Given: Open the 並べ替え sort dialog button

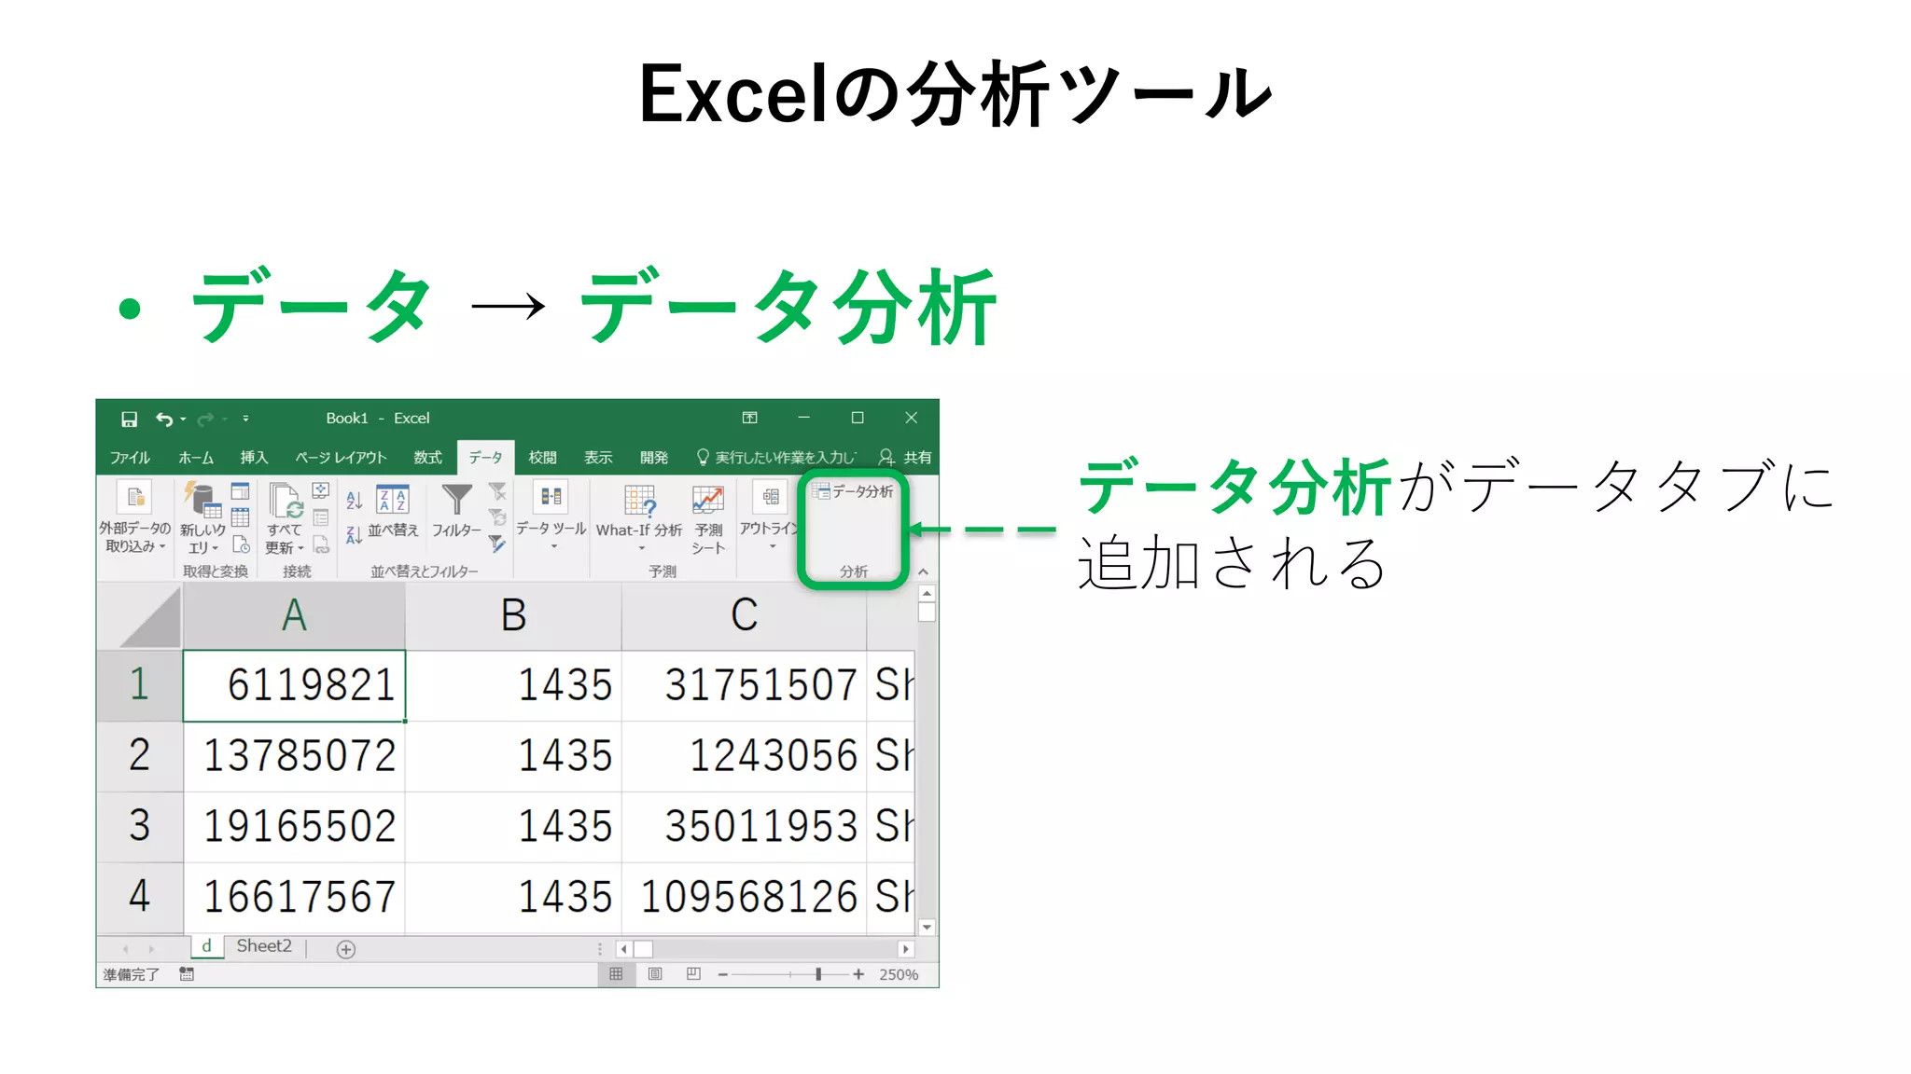Looking at the screenshot, I should [x=393, y=511].
